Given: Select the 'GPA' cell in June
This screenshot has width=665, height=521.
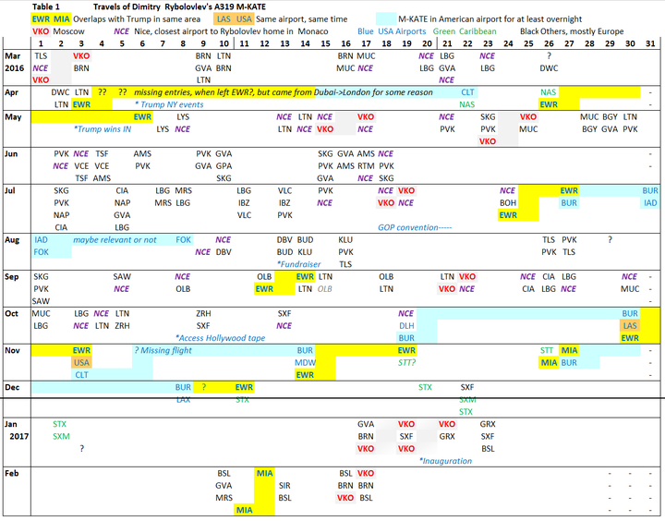Looking at the screenshot, I should point(224,166).
